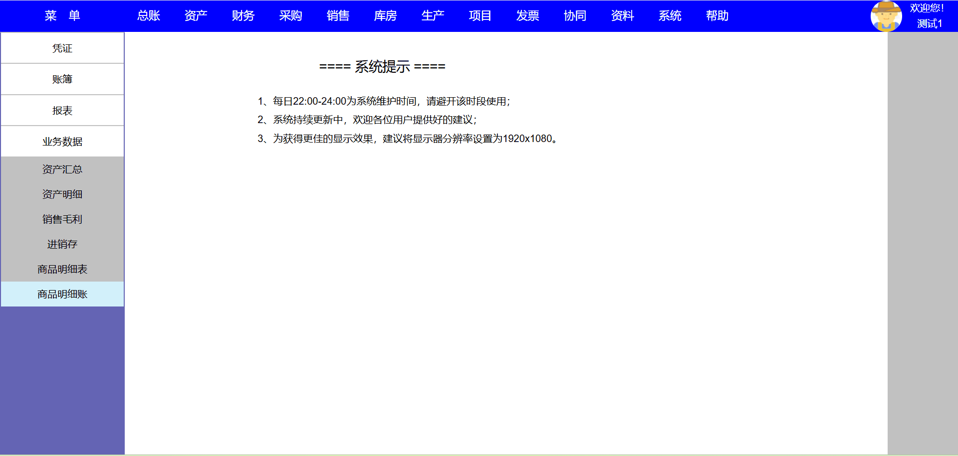Click the 测试1 username label

coord(929,23)
